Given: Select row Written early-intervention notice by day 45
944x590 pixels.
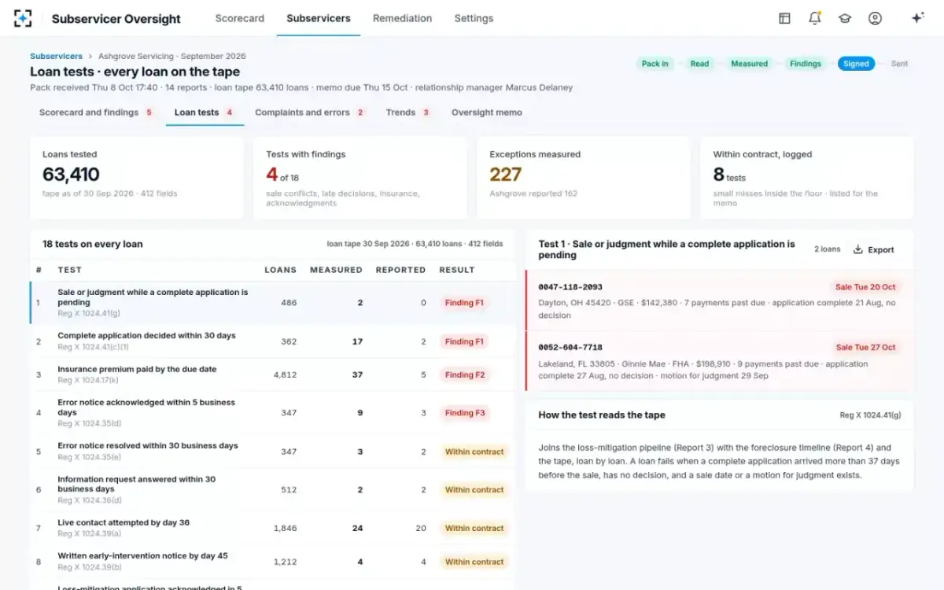Looking at the screenshot, I should pyautogui.click(x=272, y=562).
